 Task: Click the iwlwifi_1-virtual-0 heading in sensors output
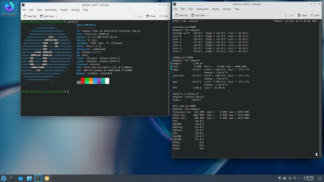186,94
